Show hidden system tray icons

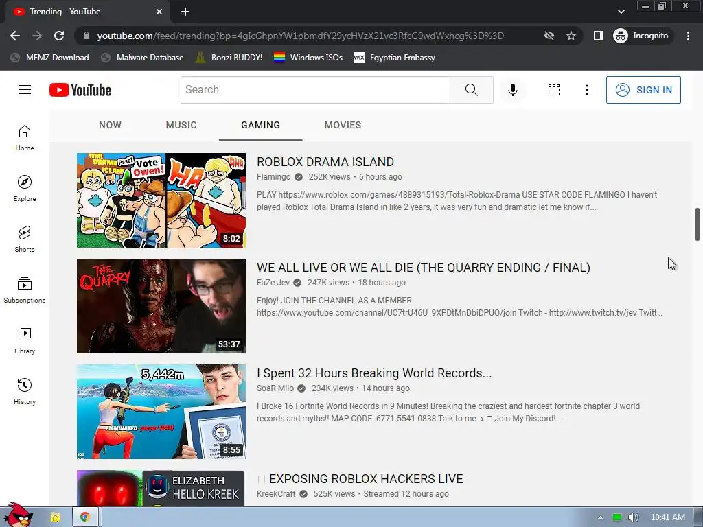(600, 517)
